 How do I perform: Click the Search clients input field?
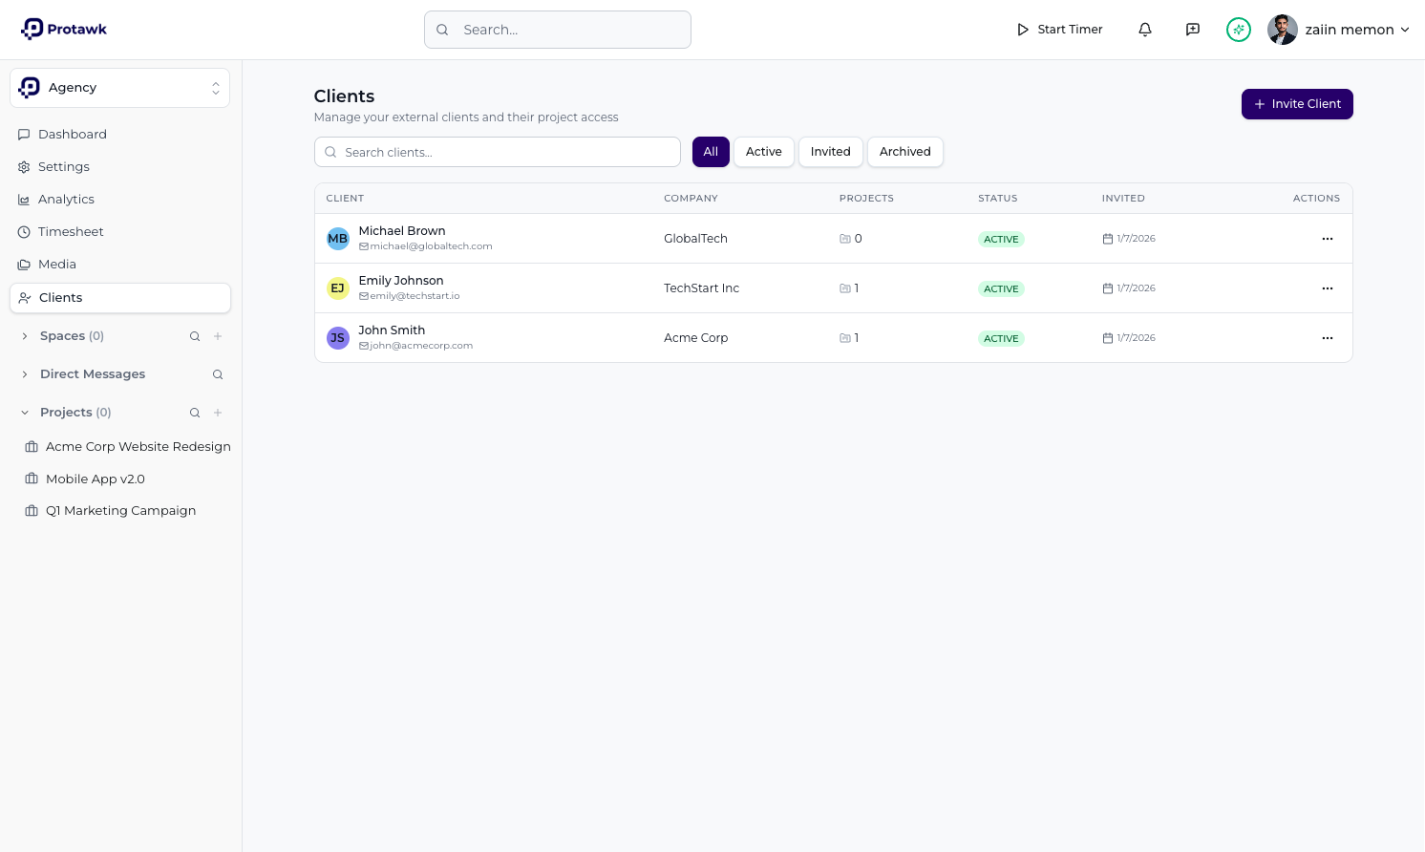pyautogui.click(x=497, y=152)
